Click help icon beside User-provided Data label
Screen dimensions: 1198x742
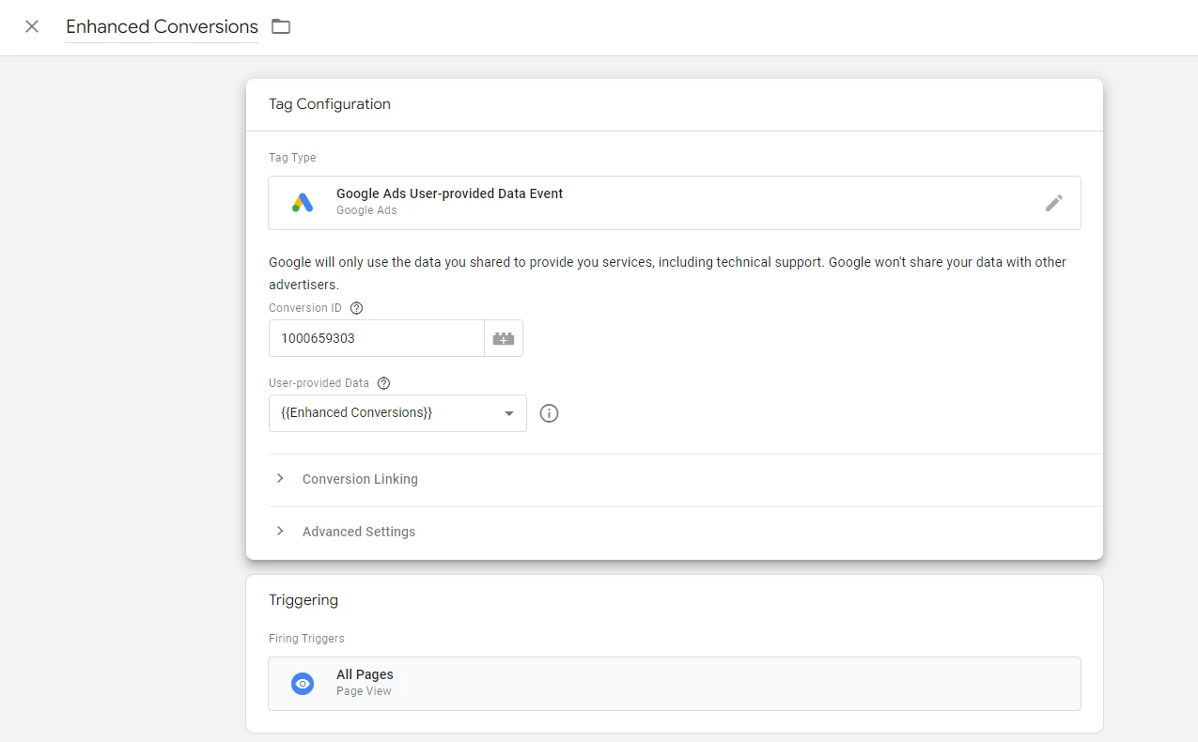[x=383, y=383]
